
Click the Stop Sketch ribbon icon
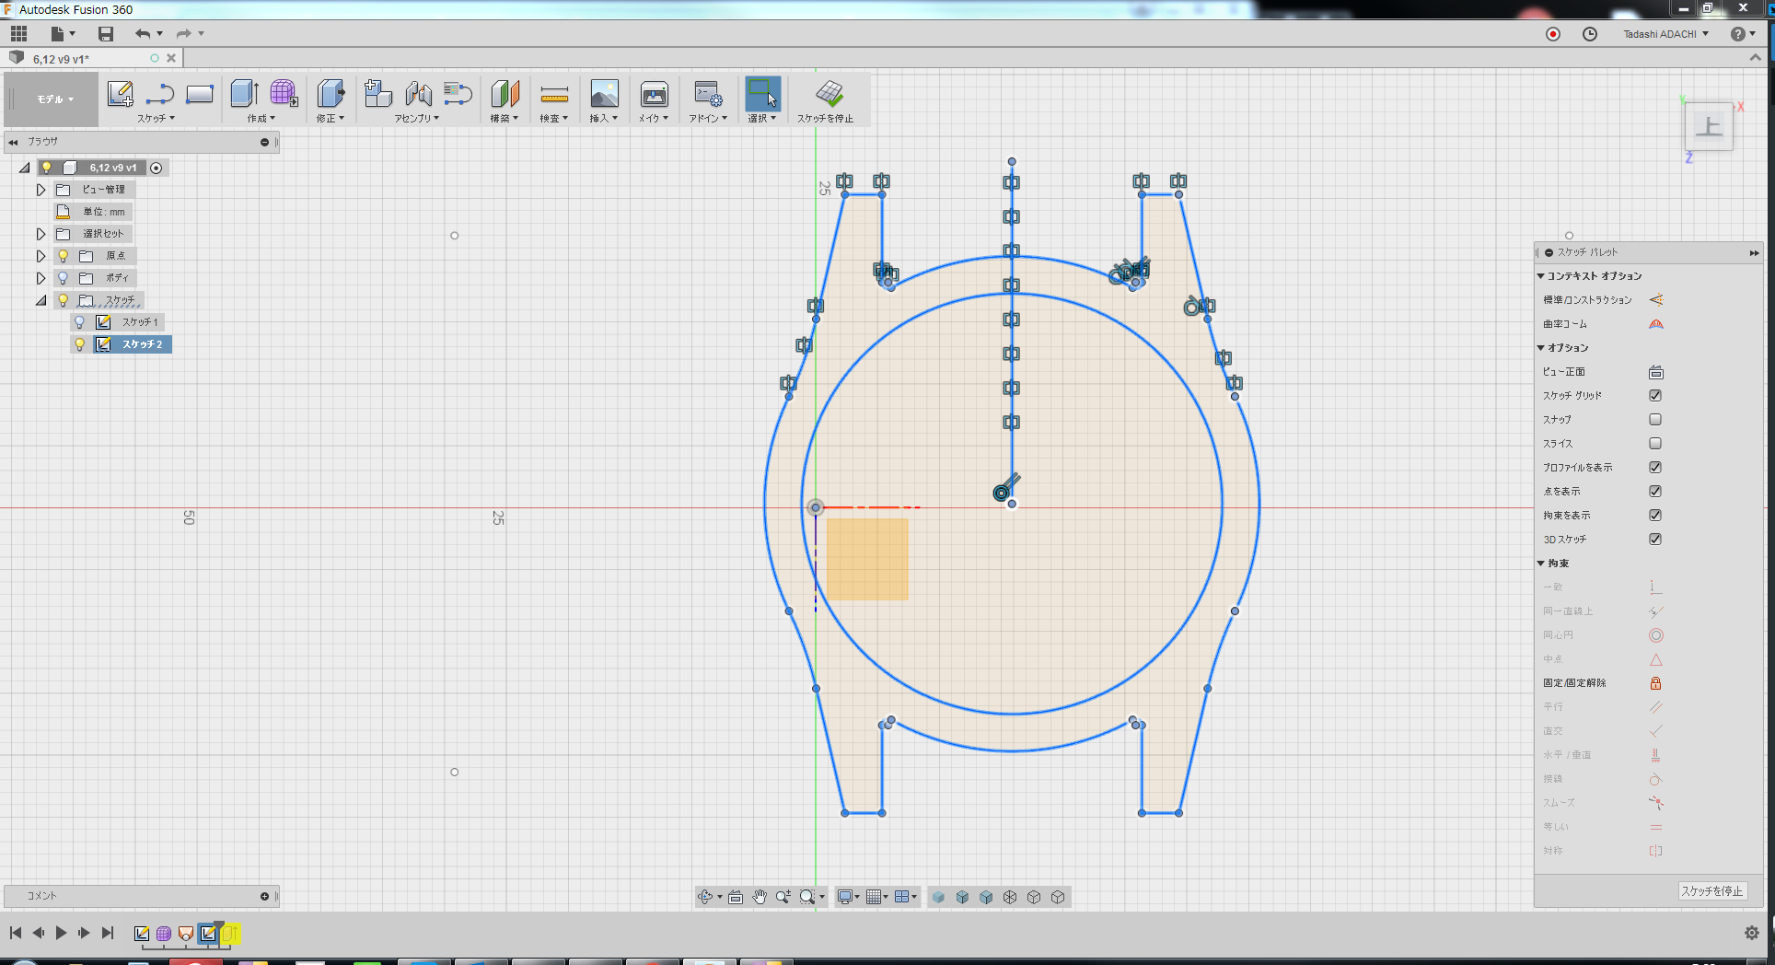tap(829, 93)
